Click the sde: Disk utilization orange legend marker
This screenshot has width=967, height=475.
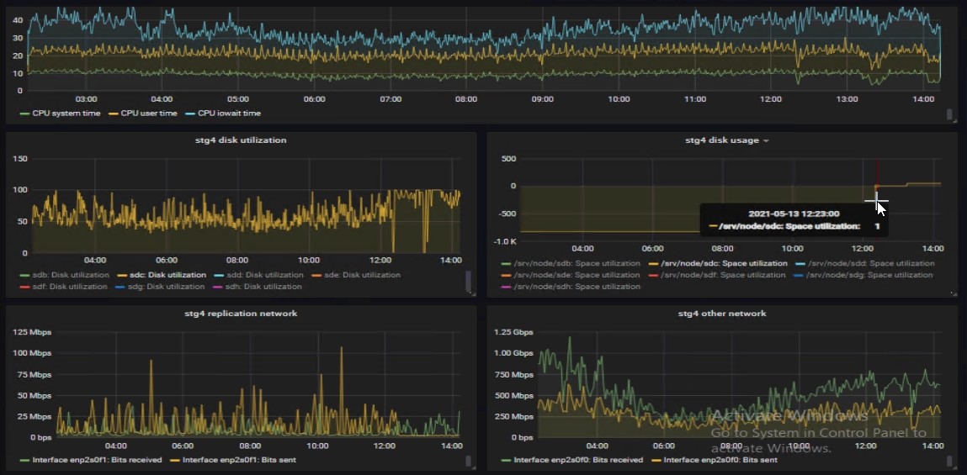point(317,275)
